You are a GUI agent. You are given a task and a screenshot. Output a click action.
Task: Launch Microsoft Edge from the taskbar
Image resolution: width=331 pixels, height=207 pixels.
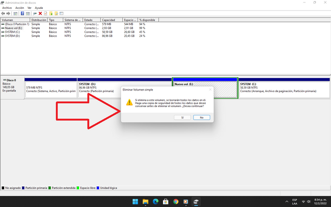156,201
